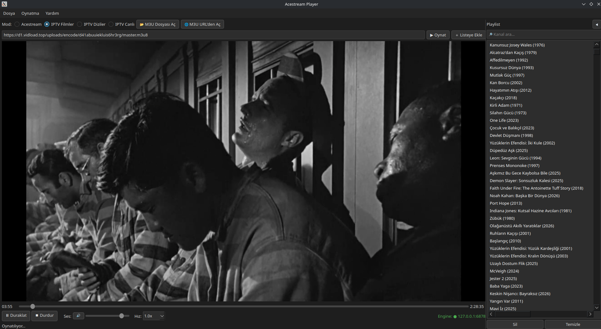The width and height of the screenshot is (601, 329).
Task: Select the IPTV Filmler mode
Action: coord(47,24)
